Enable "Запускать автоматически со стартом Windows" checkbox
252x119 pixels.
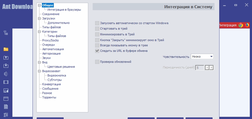(97, 23)
